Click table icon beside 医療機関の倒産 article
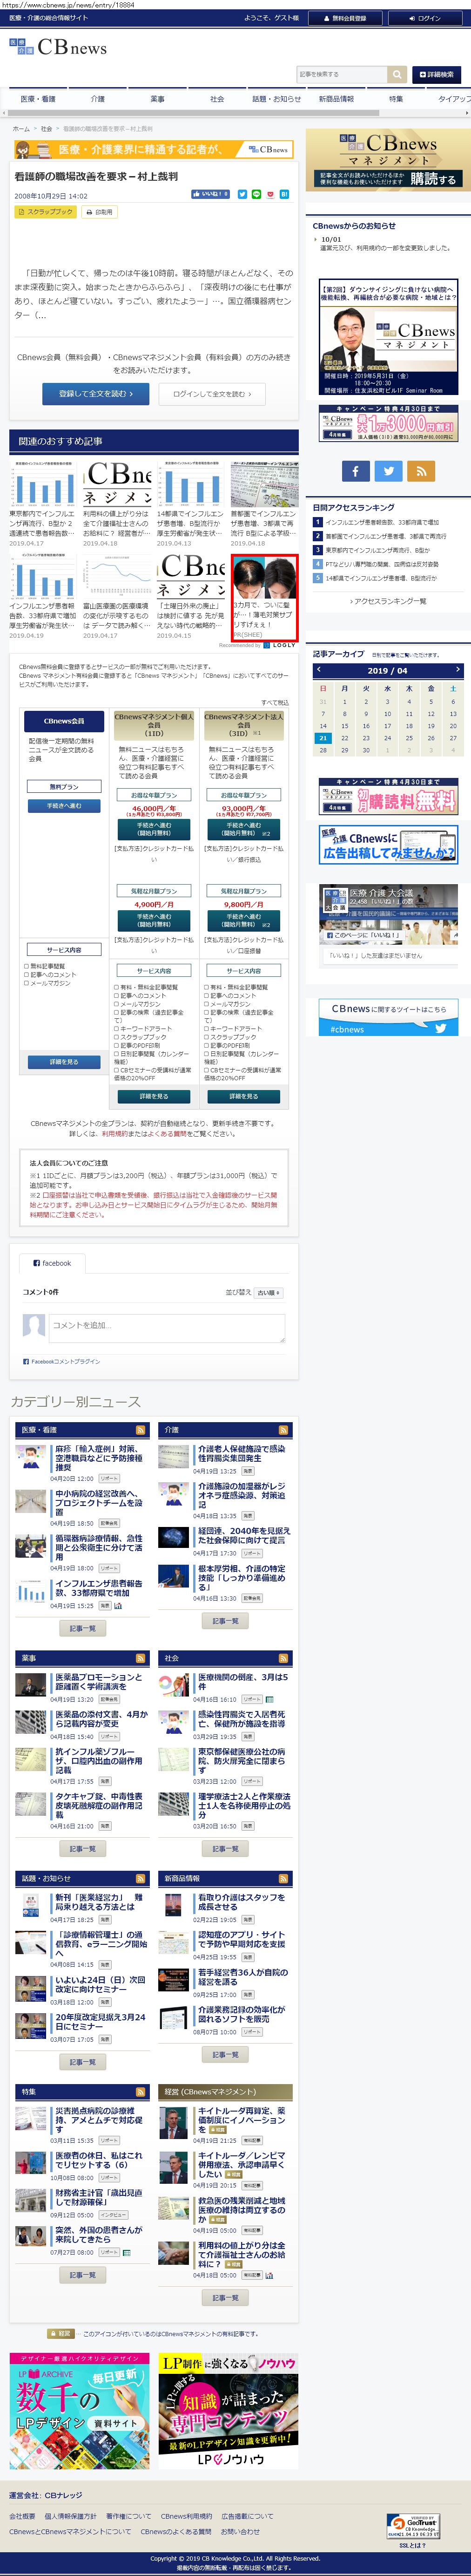The height and width of the screenshot is (2576, 471). [270, 1699]
